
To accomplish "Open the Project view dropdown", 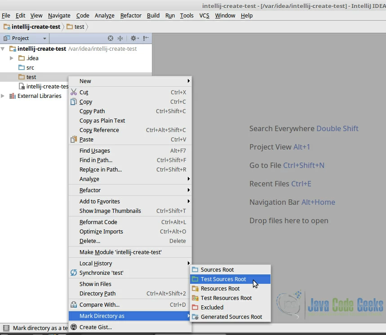I will [x=44, y=38].
